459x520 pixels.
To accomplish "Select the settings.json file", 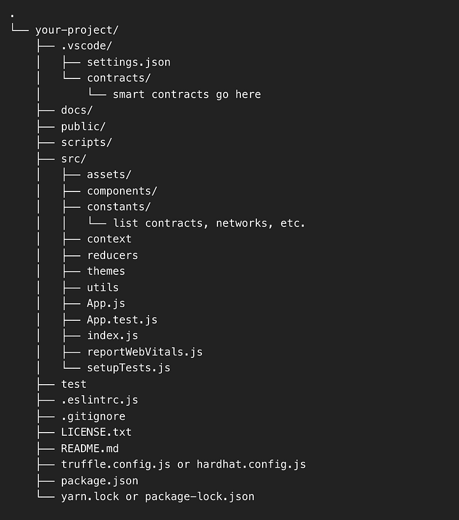I will [x=129, y=62].
